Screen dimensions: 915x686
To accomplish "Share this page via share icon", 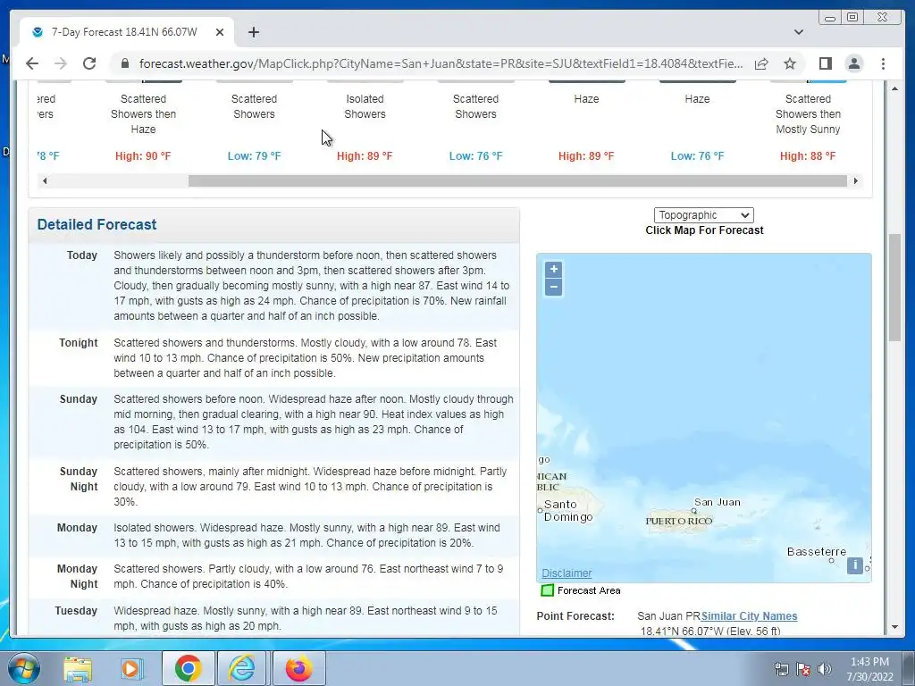I will (761, 63).
